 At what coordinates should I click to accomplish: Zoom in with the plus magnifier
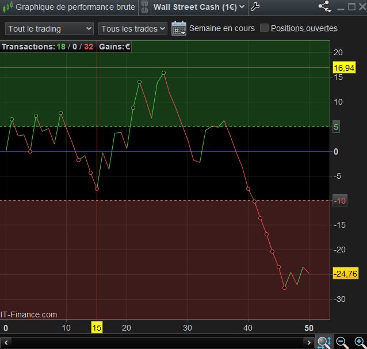pos(360,343)
